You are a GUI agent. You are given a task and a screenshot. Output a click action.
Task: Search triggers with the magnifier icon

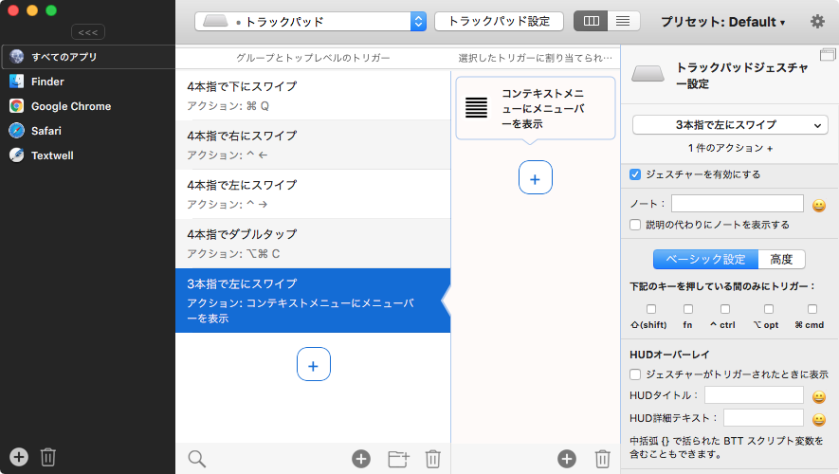197,459
